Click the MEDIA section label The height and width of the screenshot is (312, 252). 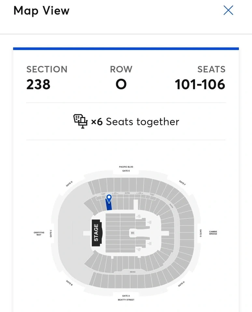(x=133, y=272)
